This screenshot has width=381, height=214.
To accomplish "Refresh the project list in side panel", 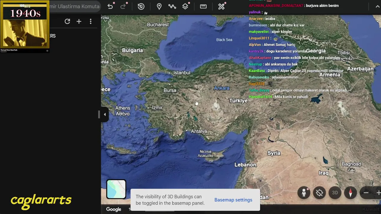I will click(67, 21).
